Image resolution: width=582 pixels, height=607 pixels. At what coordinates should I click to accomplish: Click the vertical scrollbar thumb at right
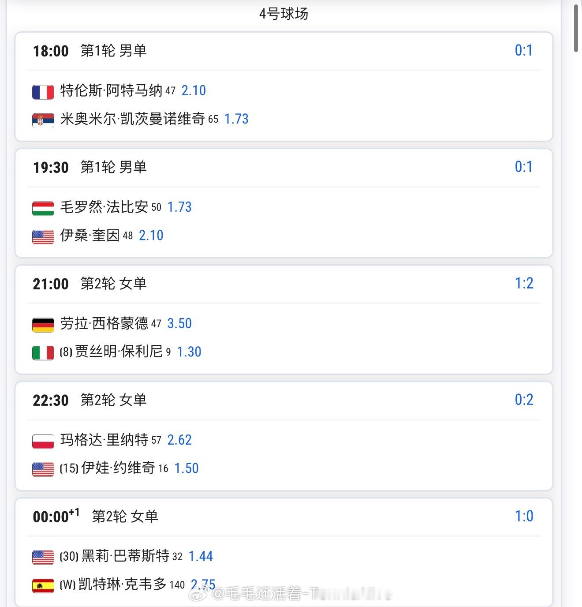pos(576,29)
